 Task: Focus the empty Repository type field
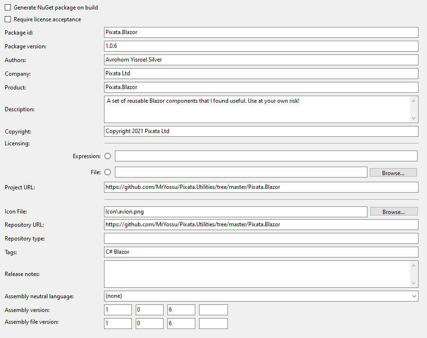[x=261, y=238]
